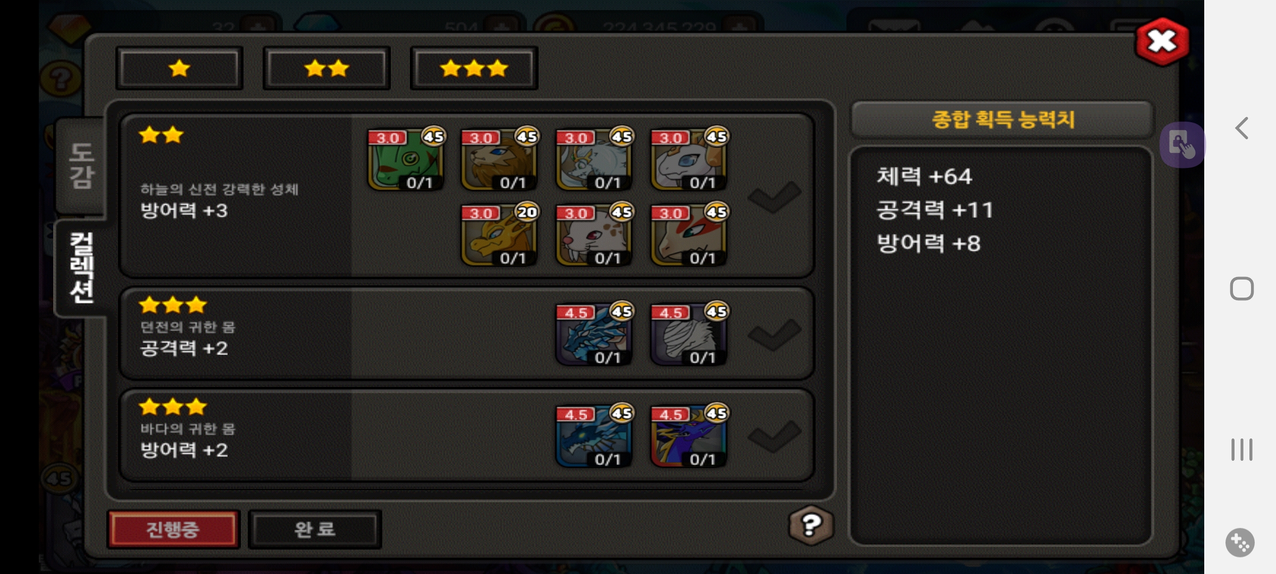This screenshot has height=574, width=1276.
Task: Toggle checkmark for 바다의 귀한 몸 set
Action: coord(774,436)
